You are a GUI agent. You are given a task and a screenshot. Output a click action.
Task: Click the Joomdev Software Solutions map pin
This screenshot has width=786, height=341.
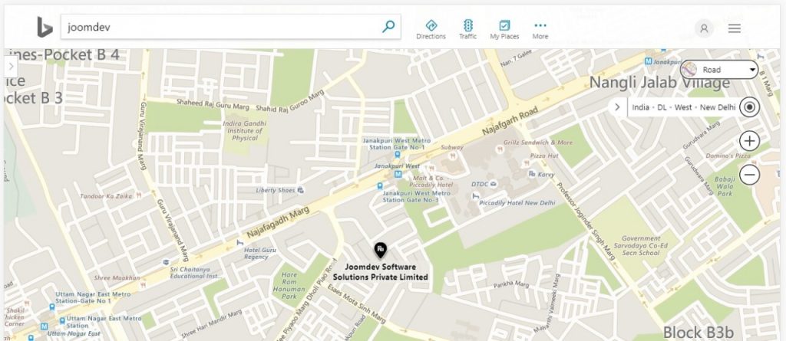point(381,249)
